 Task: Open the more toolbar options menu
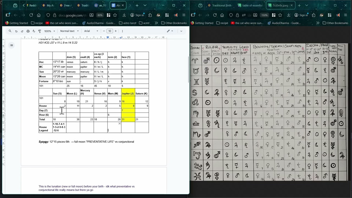[x=122, y=31]
